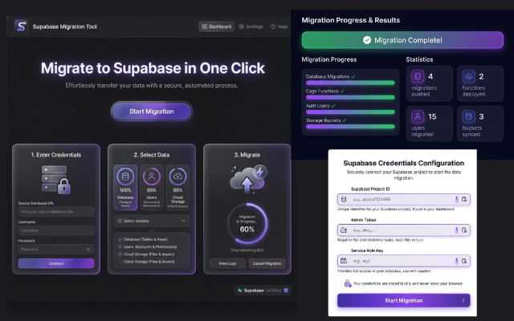514x321 pixels.
Task: Click the large Start Migration hero button
Action: pos(152,112)
